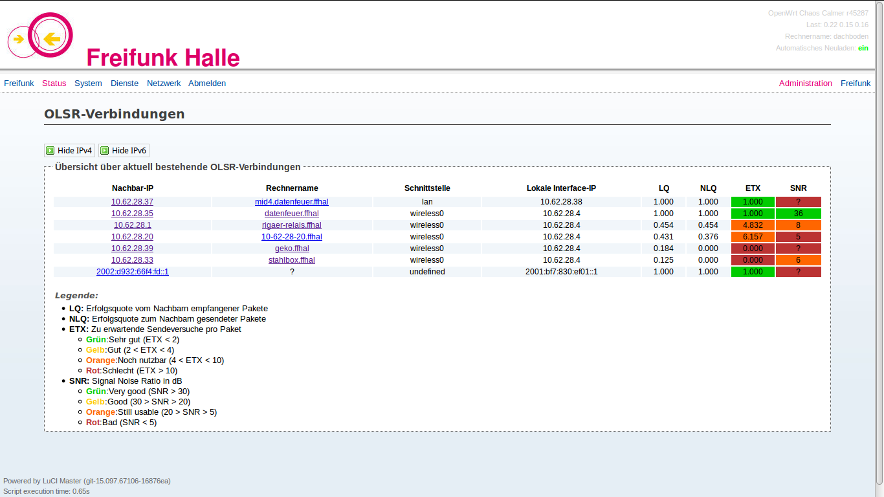Image resolution: width=884 pixels, height=497 pixels.
Task: Switch to Administration mode
Action: [805, 83]
